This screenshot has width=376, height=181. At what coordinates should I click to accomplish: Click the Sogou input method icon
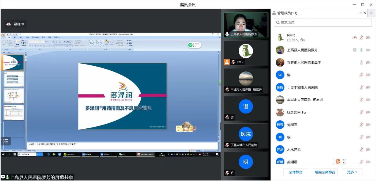(x=338, y=161)
